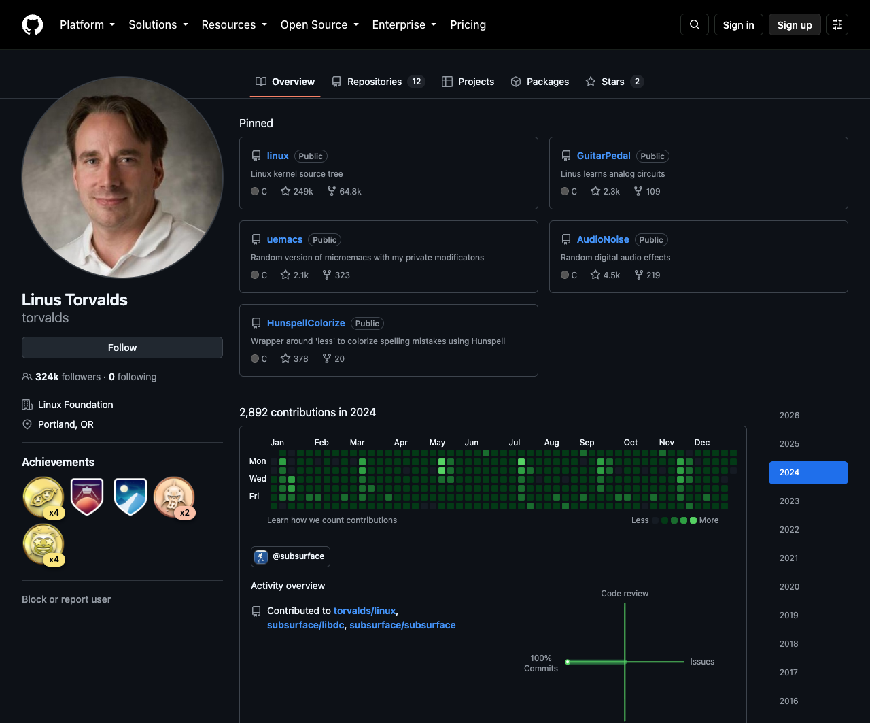
Task: Switch to the Projects tab
Action: (468, 82)
